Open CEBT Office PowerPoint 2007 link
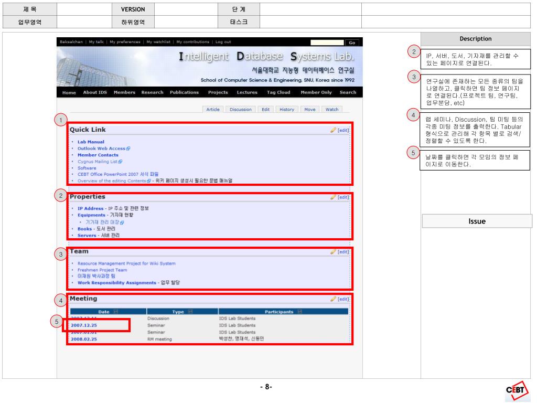 pos(118,174)
